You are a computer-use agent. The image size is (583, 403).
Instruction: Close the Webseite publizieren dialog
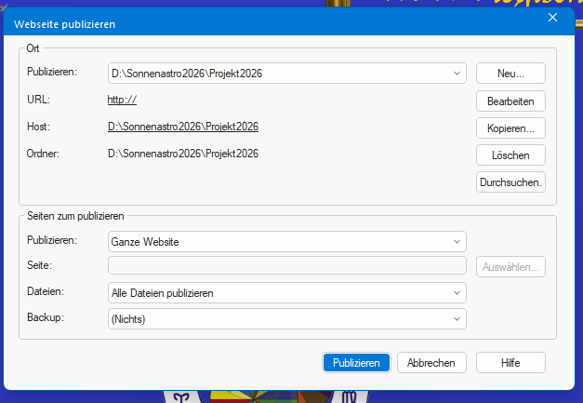tap(553, 19)
